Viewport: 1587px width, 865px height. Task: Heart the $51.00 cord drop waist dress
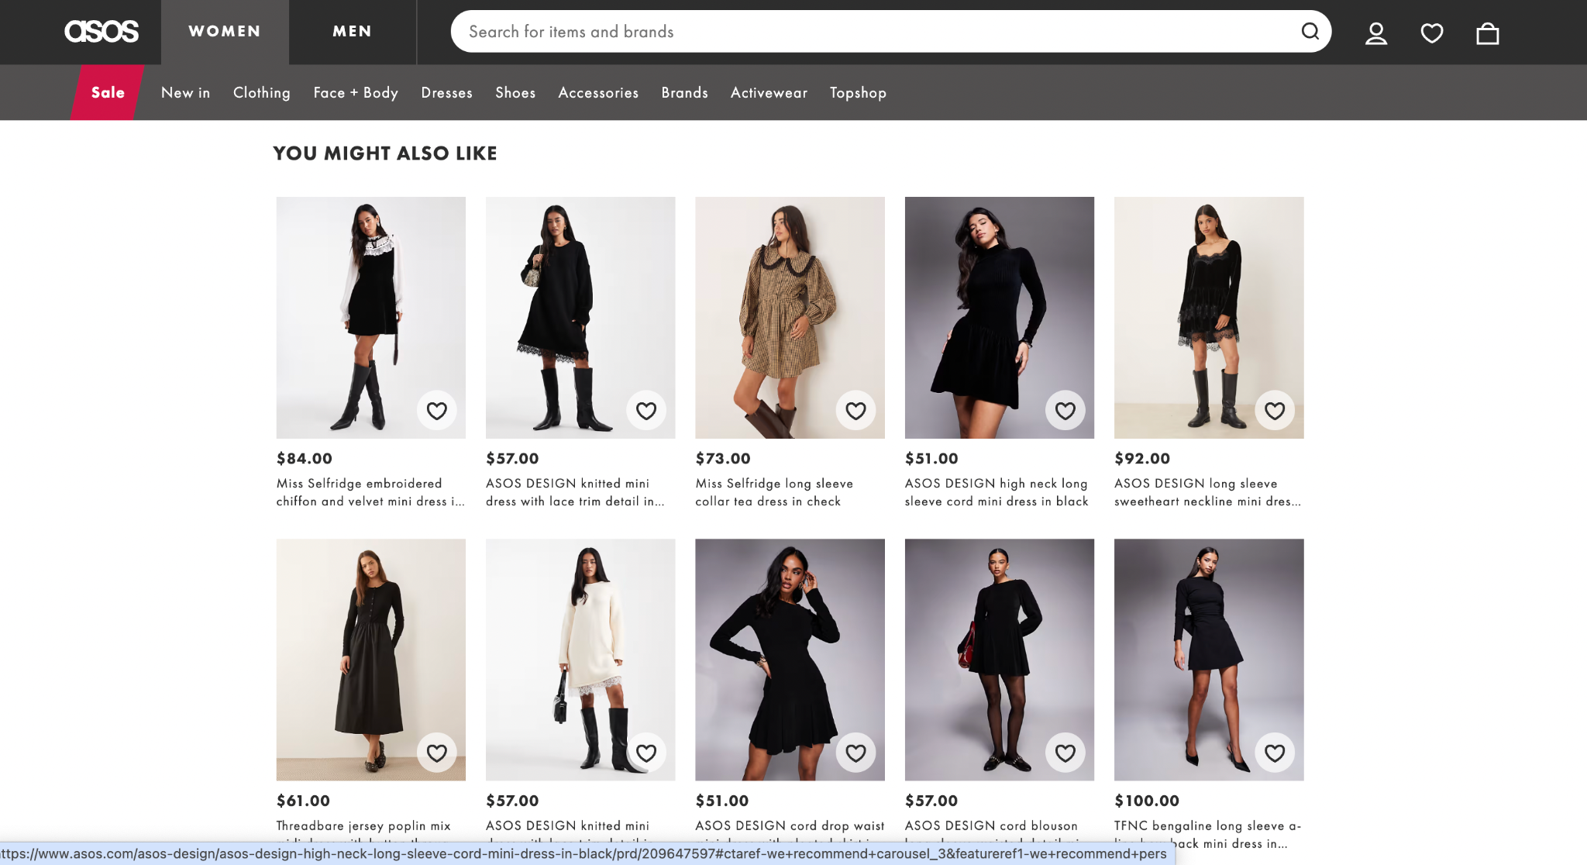coord(855,753)
